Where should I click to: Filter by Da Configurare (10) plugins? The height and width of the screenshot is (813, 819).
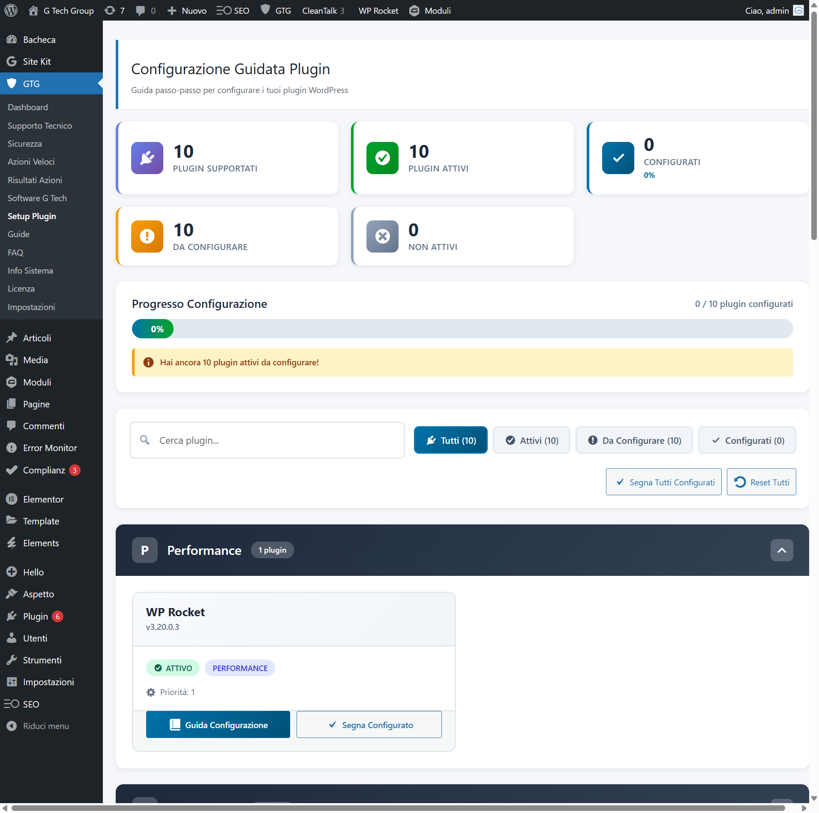click(634, 440)
